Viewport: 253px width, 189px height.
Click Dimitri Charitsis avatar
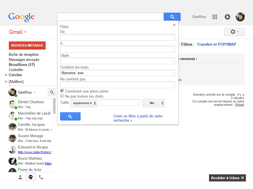pyautogui.click(x=12, y=104)
